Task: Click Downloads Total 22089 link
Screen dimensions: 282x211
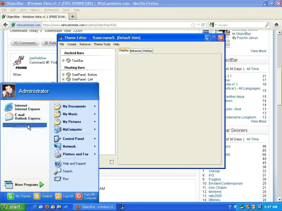Action: click(x=78, y=31)
